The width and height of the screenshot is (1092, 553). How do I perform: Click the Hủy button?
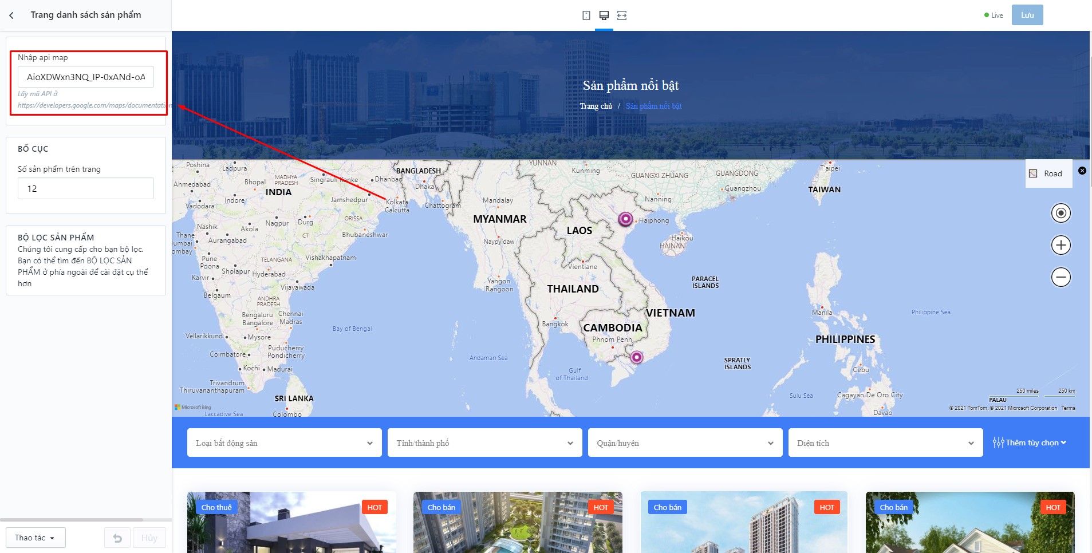click(149, 538)
